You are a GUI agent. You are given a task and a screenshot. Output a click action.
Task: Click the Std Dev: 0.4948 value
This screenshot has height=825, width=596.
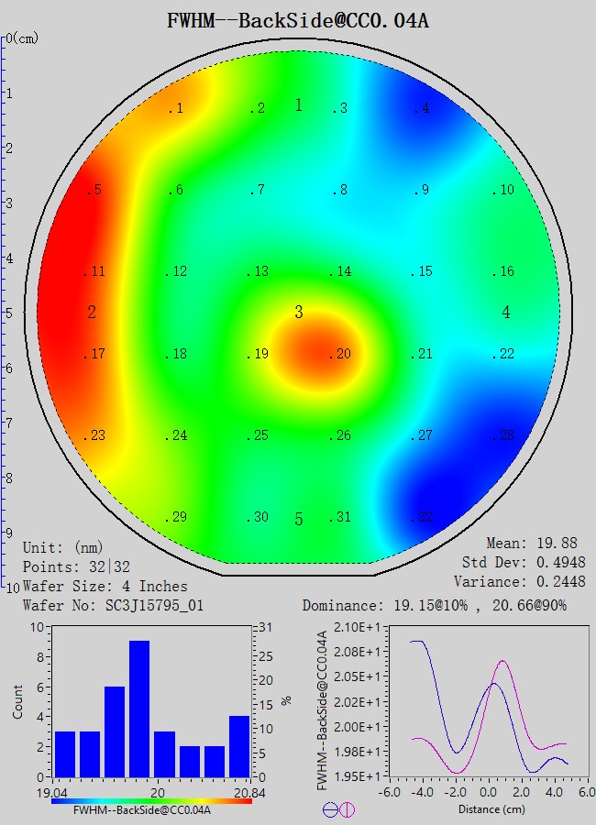pyautogui.click(x=524, y=562)
